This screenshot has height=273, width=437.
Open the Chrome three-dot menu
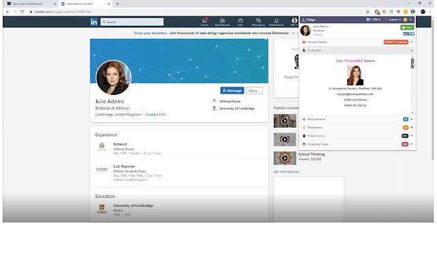click(x=431, y=12)
